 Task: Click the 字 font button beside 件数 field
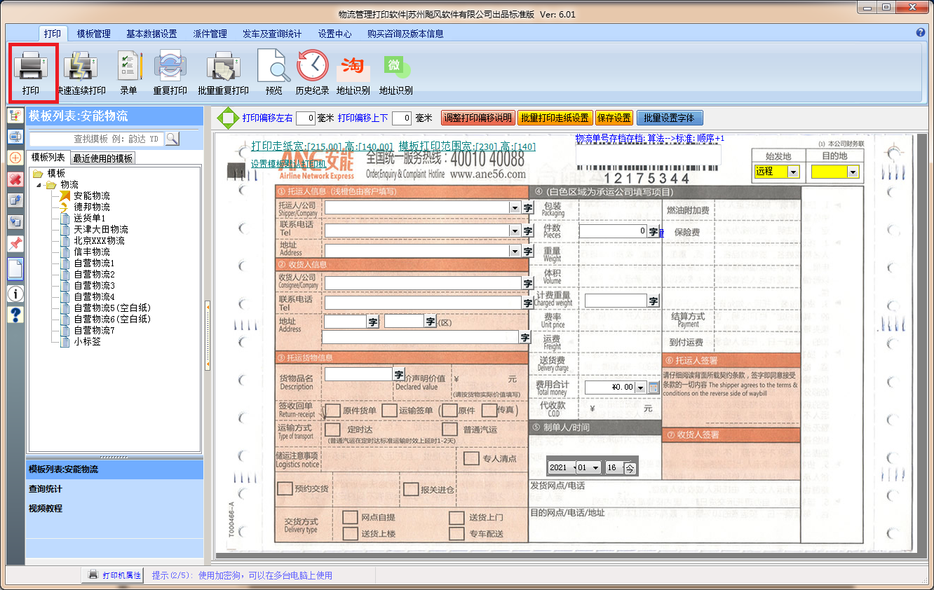coord(654,231)
